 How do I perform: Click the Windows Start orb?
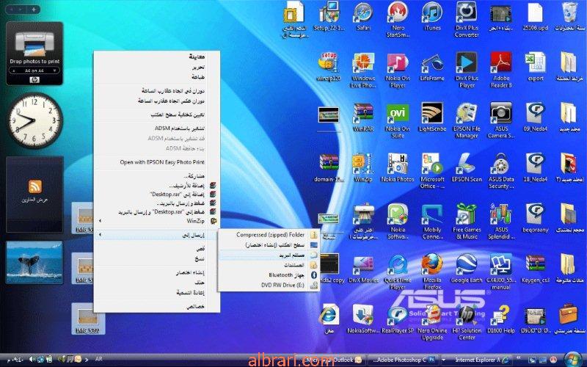572,360
